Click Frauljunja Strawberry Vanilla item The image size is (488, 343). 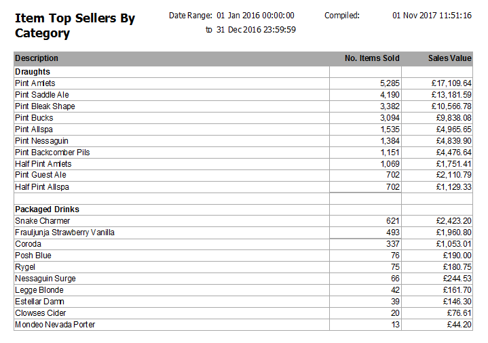point(64,233)
